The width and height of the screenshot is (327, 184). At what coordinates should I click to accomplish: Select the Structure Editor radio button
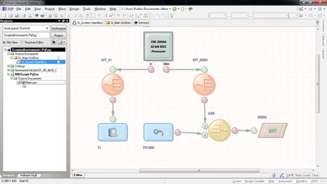point(22,42)
